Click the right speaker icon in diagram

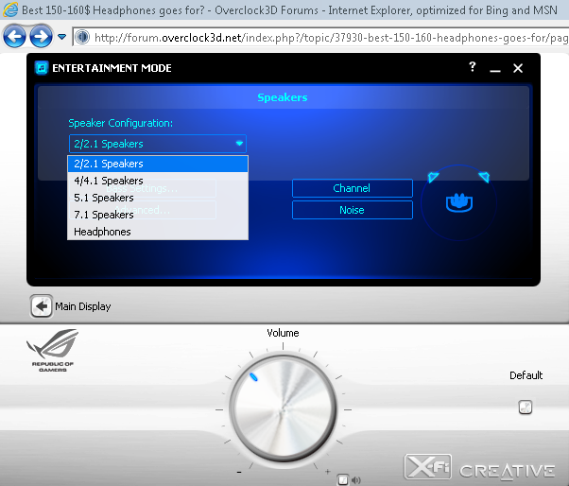coord(484,177)
